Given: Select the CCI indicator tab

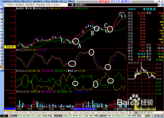Looking at the screenshot, I should (50, 112).
